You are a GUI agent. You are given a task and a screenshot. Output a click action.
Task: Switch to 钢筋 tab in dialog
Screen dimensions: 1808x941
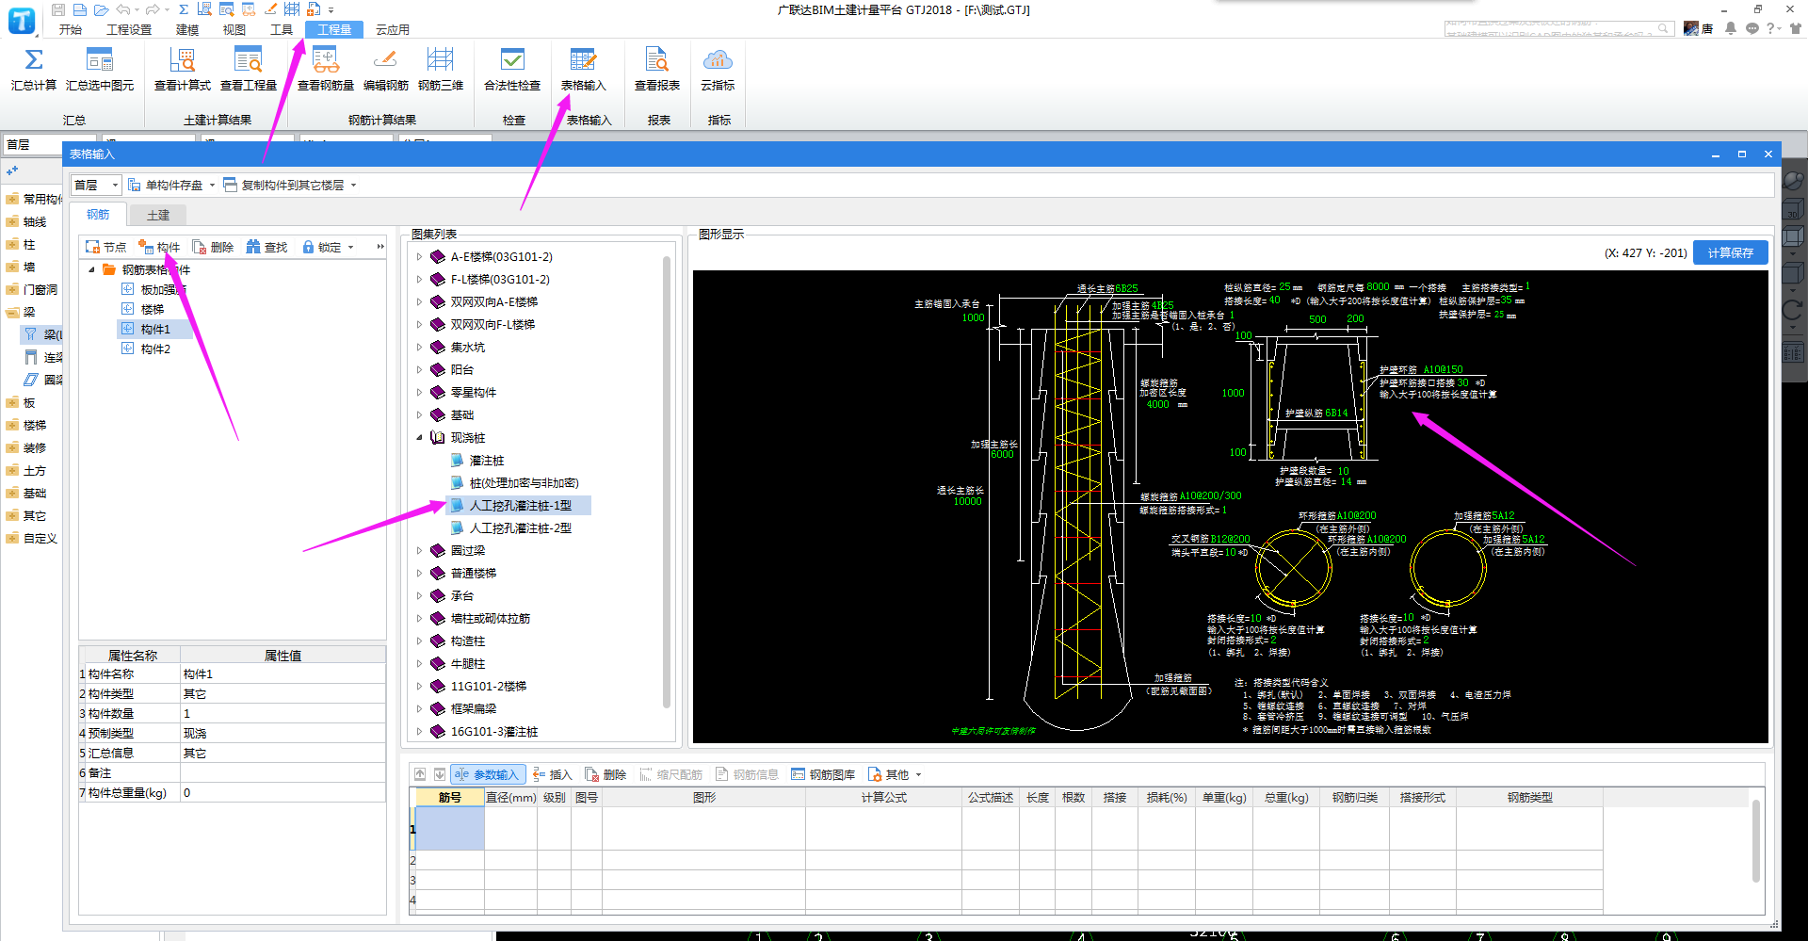98,215
